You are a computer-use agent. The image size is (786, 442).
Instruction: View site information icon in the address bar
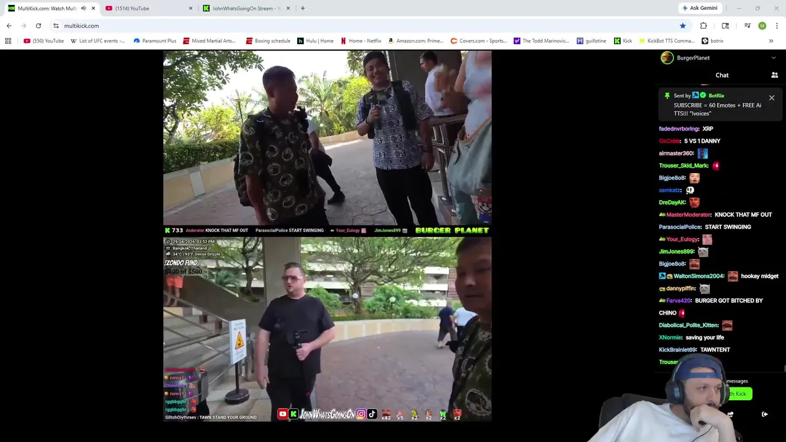[x=56, y=26]
